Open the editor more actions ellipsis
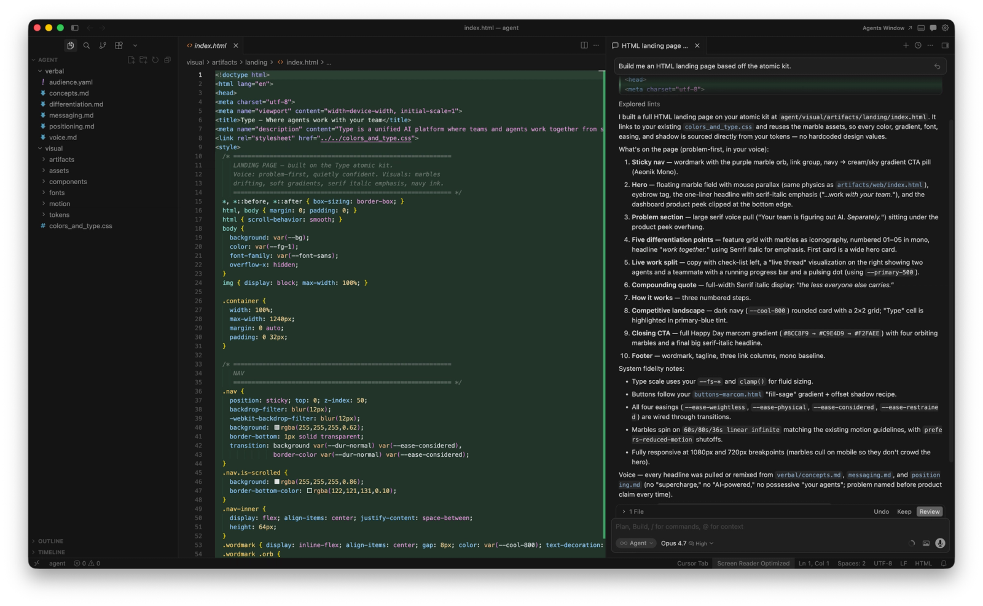The image size is (983, 606). pyautogui.click(x=596, y=45)
